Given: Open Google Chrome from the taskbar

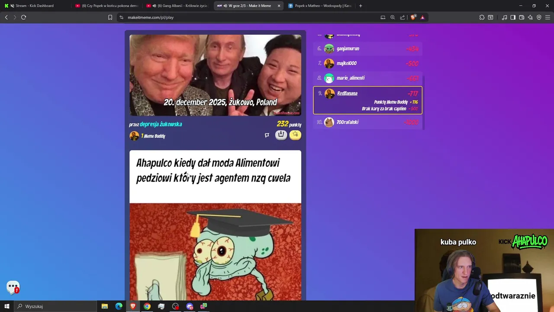Looking at the screenshot, I should 147,306.
